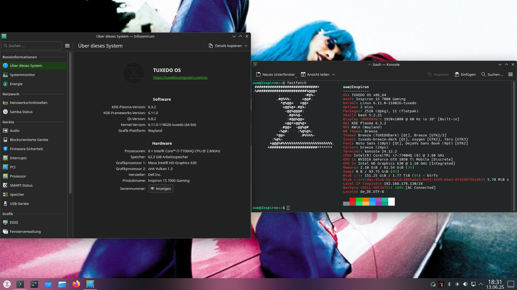Click the USB-Geräte icon
517x290 pixels.
5,204
